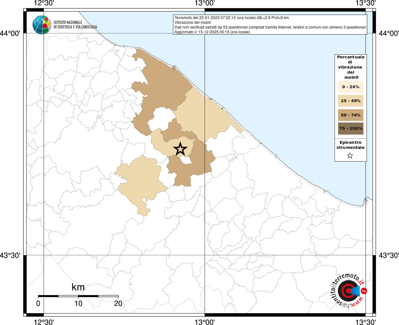
Task: Click the Istituto Nazionale di Geofisica text
Action: pyautogui.click(x=75, y=25)
